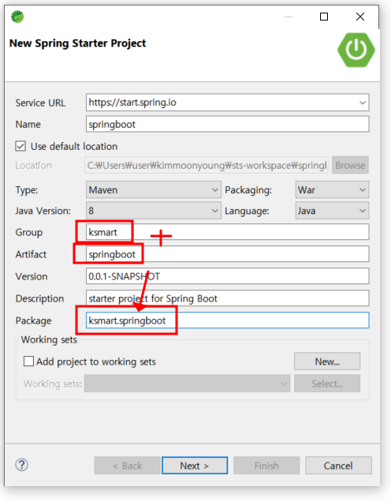The width and height of the screenshot is (391, 502).
Task: Open the Java Version dropdown
Action: (x=154, y=211)
